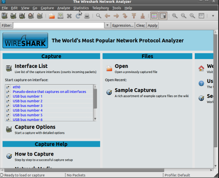Click the No Packets status text
This screenshot has height=178, width=219.
coord(76,175)
